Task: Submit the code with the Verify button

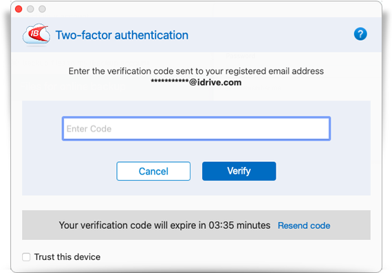Action: point(239,171)
